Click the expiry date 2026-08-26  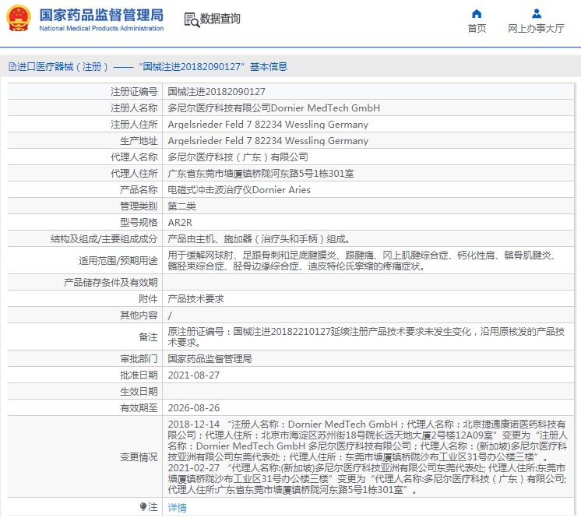click(194, 408)
